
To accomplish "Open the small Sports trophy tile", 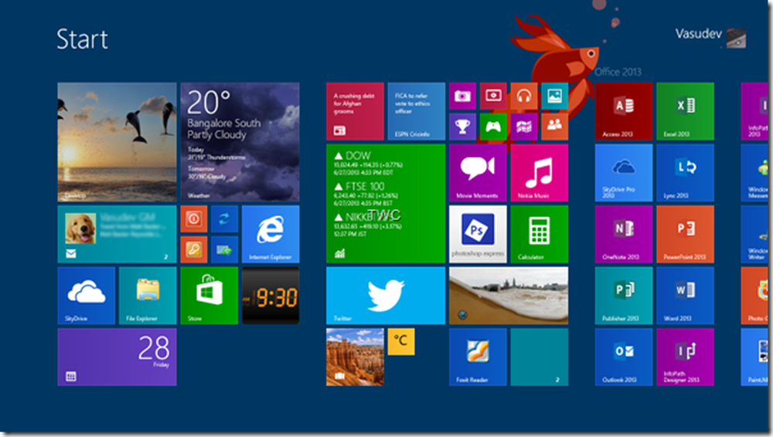I will [462, 127].
